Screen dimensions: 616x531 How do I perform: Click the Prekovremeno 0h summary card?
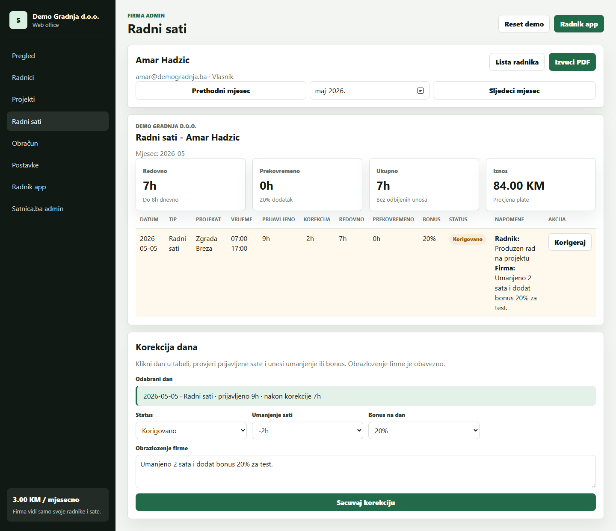coord(307,185)
